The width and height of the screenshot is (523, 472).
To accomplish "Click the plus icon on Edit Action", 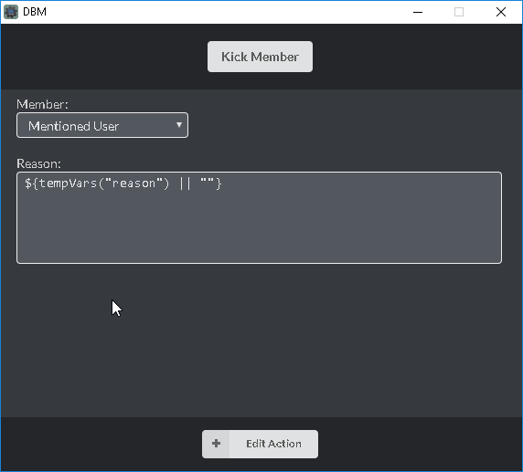I will tap(216, 444).
